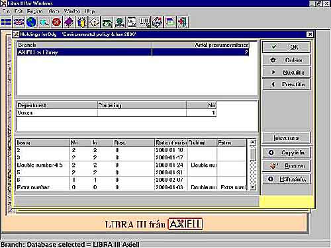
Task: Open the Goto menu
Action: tap(54, 11)
